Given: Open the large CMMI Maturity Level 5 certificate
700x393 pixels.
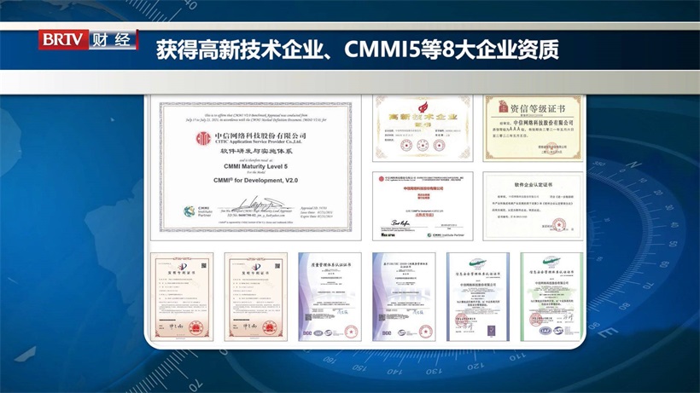Looking at the screenshot, I should [256, 168].
